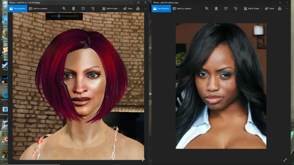Print the photo from right window
The image size is (294, 165).
(279, 9)
